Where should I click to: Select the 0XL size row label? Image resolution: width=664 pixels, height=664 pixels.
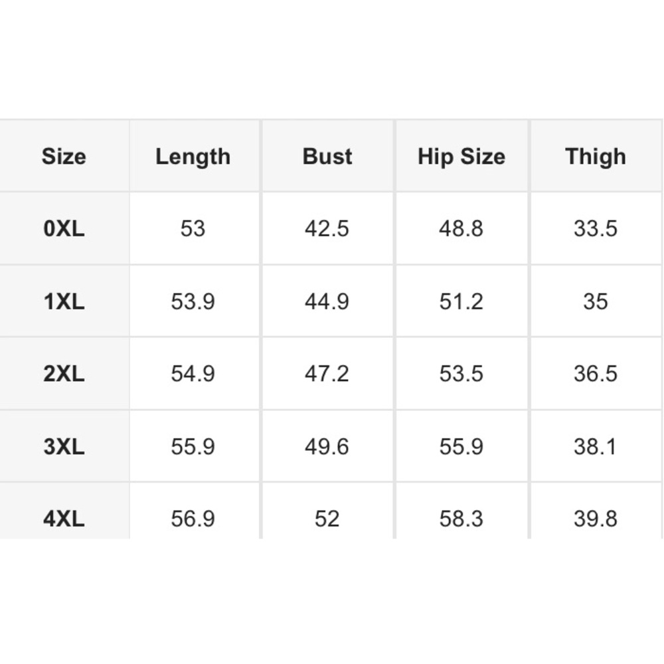64,228
